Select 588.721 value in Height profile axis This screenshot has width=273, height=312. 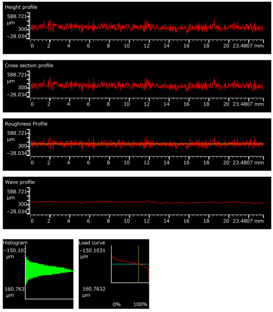pyautogui.click(x=17, y=16)
